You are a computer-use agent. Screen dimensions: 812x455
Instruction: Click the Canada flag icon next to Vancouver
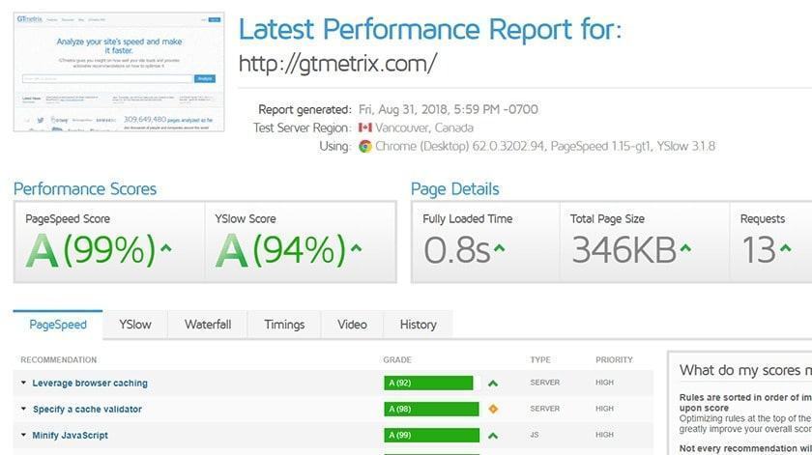click(x=365, y=128)
